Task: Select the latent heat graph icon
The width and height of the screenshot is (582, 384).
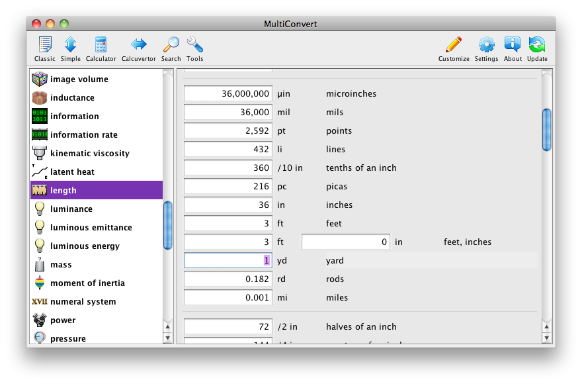Action: [x=39, y=171]
